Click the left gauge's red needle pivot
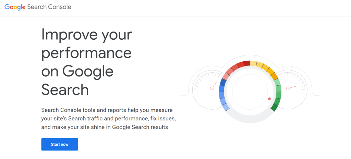The width and height of the screenshot is (351, 159). point(212,88)
